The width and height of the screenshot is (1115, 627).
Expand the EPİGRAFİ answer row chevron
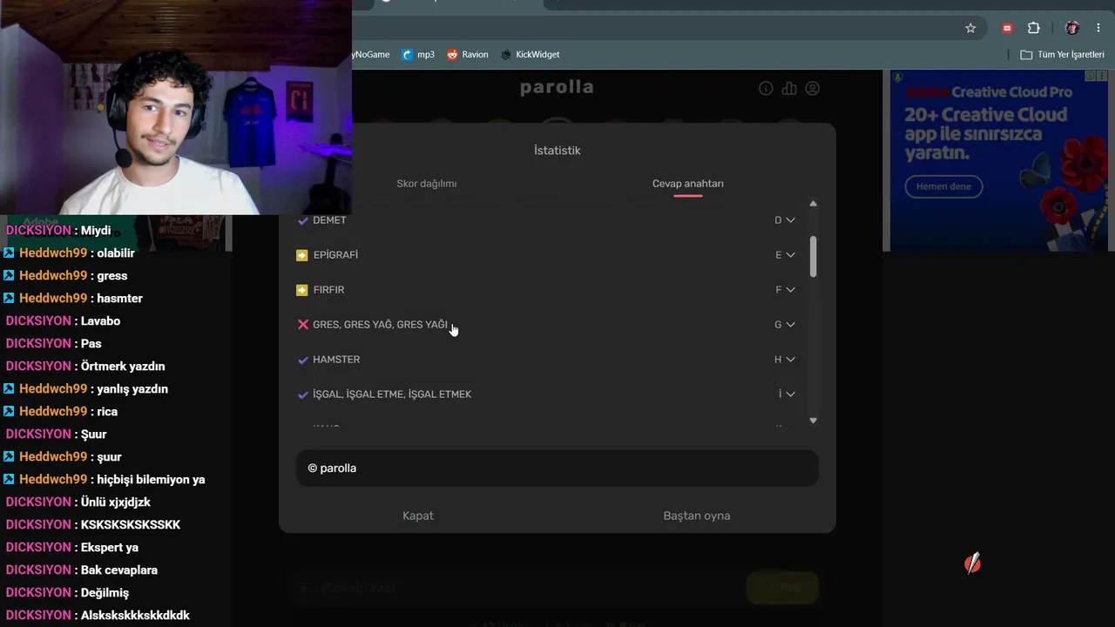pos(790,255)
